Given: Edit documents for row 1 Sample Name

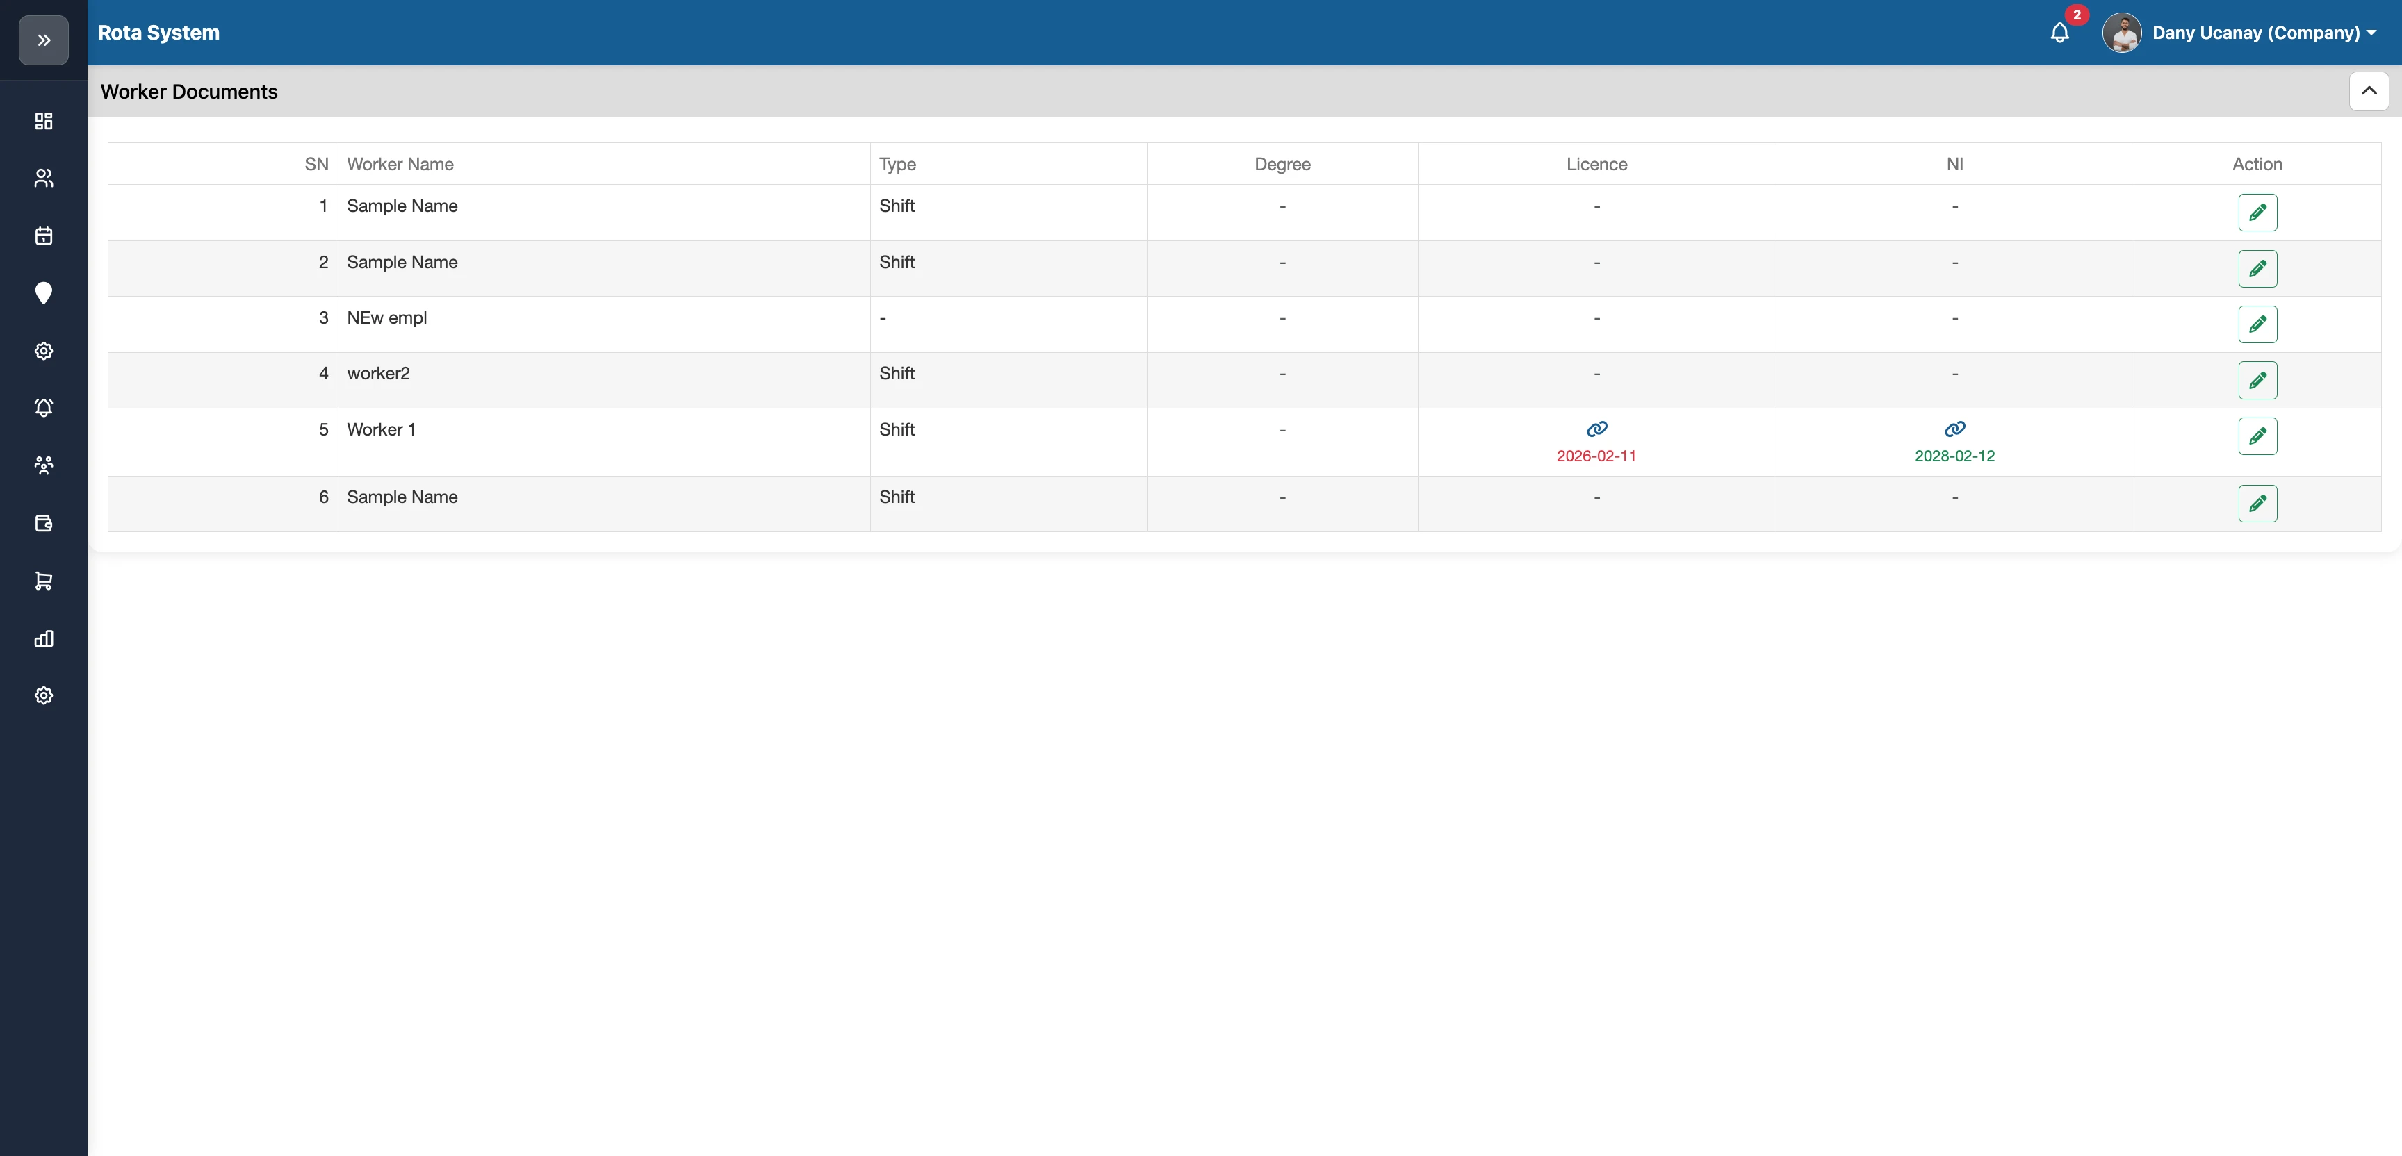Looking at the screenshot, I should [x=2257, y=213].
